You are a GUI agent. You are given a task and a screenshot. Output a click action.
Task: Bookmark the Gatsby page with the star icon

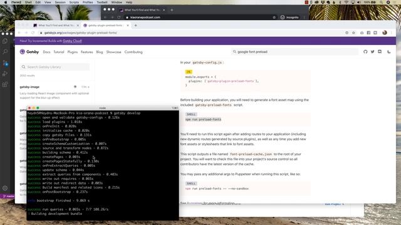353,32
